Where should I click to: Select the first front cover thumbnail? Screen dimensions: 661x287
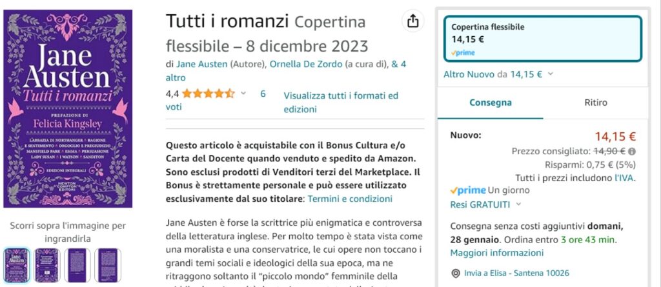tap(17, 263)
